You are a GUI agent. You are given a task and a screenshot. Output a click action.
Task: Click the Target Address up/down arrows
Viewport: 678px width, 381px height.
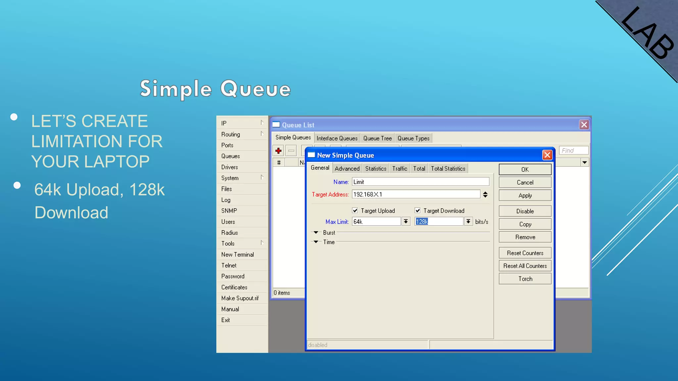tap(485, 194)
